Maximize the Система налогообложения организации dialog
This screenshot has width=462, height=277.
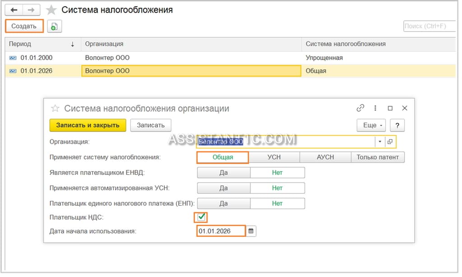click(x=390, y=109)
